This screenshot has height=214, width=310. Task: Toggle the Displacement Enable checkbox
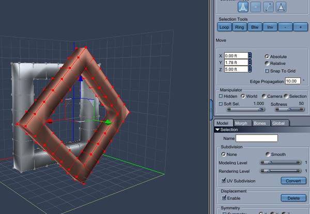tap(224, 197)
